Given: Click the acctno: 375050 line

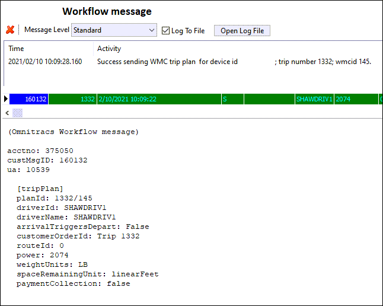Looking at the screenshot, I should (x=40, y=151).
